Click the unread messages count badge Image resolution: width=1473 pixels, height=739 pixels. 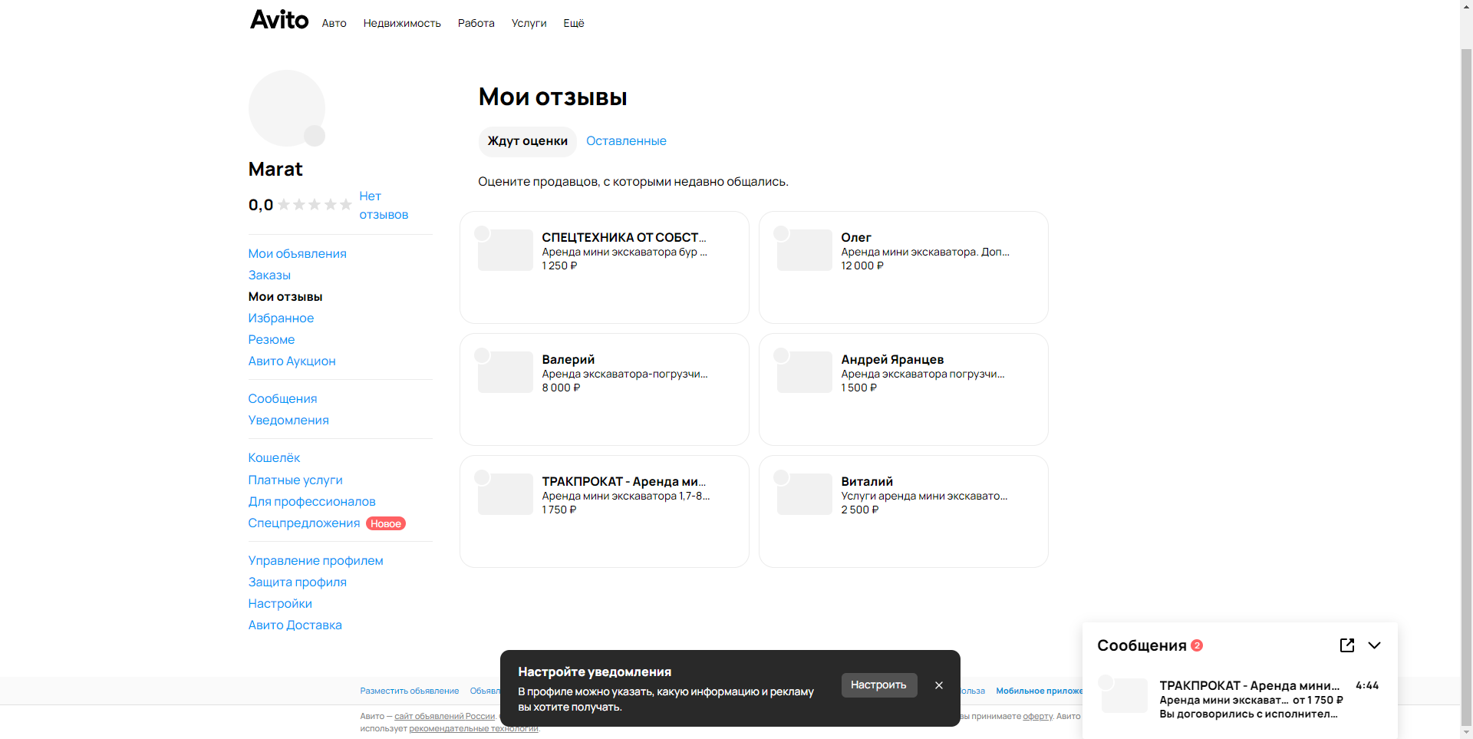point(1197,645)
